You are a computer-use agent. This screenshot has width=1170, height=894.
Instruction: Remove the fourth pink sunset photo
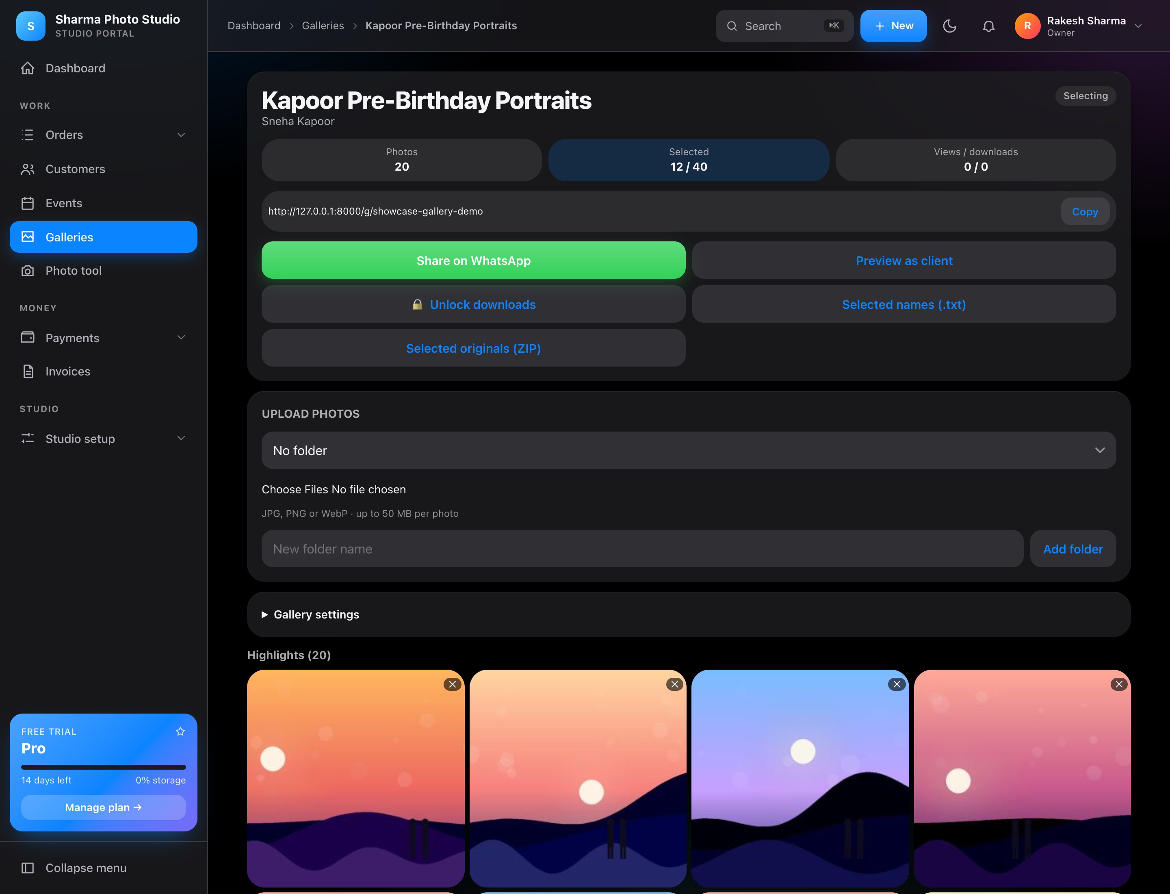(1119, 684)
